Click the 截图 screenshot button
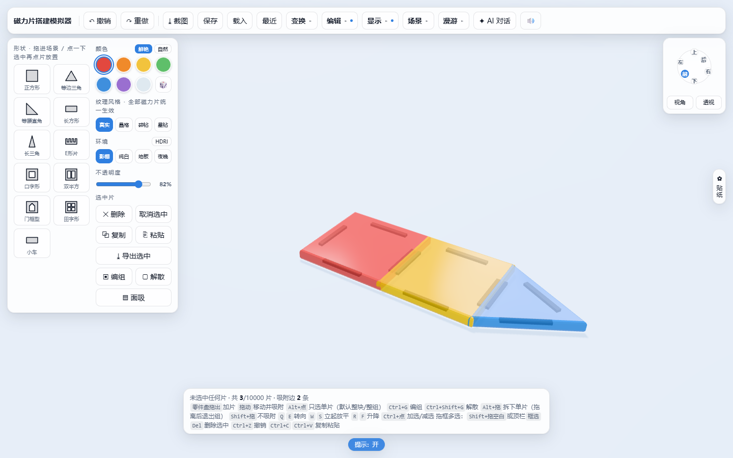The width and height of the screenshot is (733, 458). (178, 21)
